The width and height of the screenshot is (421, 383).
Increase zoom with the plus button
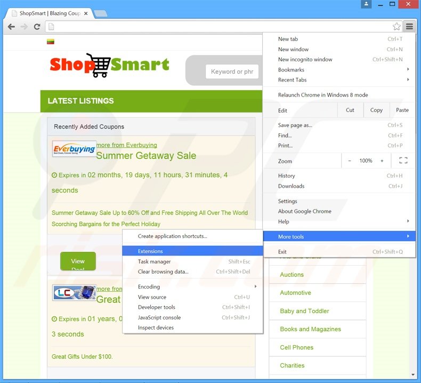point(382,161)
